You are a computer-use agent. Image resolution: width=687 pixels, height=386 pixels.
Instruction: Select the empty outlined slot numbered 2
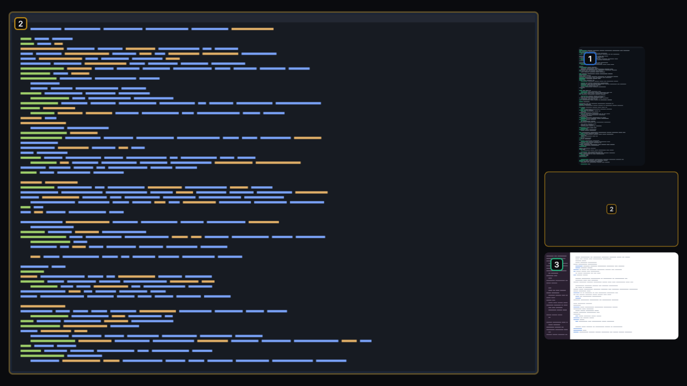611,209
